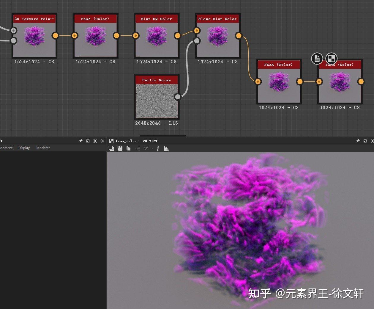
Task: Click the Slope Blur Color node header
Action: point(218,18)
